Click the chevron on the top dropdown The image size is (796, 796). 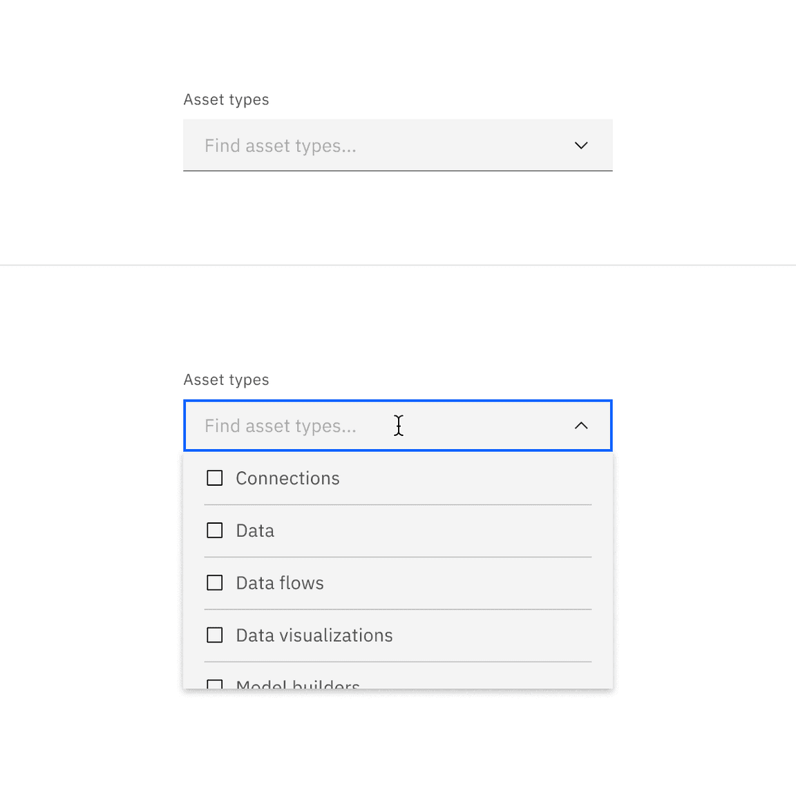coord(581,145)
